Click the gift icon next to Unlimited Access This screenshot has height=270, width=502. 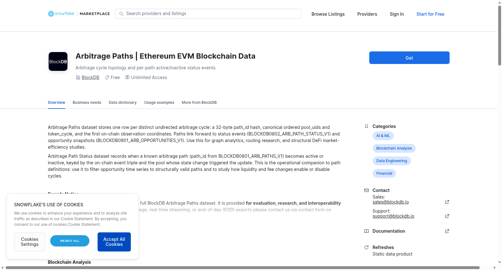(x=127, y=77)
